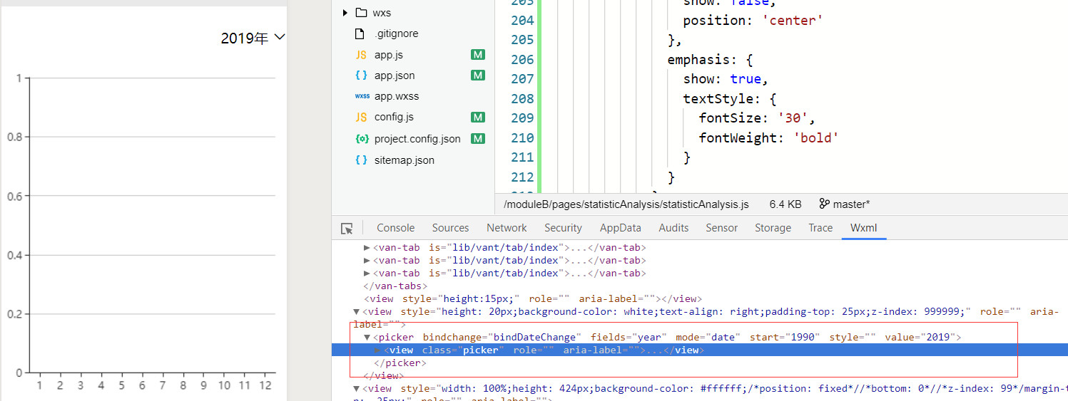Click the project.config.json file icon

[362, 139]
